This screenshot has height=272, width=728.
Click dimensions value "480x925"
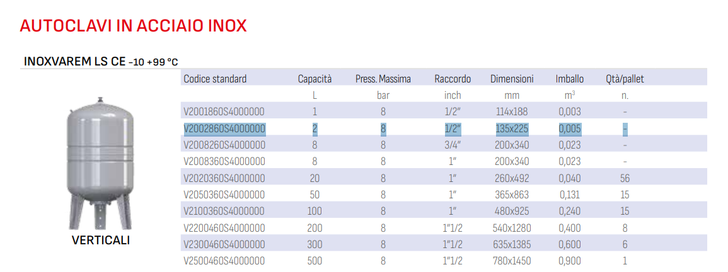[512, 211]
